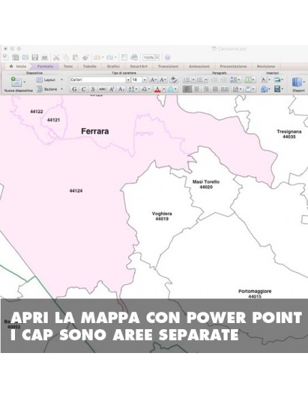Toggle underline (S) formatting
This screenshot has width=308, height=398.
point(93,89)
